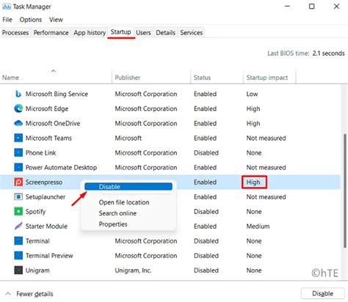Select the Spotify row name
Image resolution: width=348 pixels, height=302 pixels.
point(35,212)
